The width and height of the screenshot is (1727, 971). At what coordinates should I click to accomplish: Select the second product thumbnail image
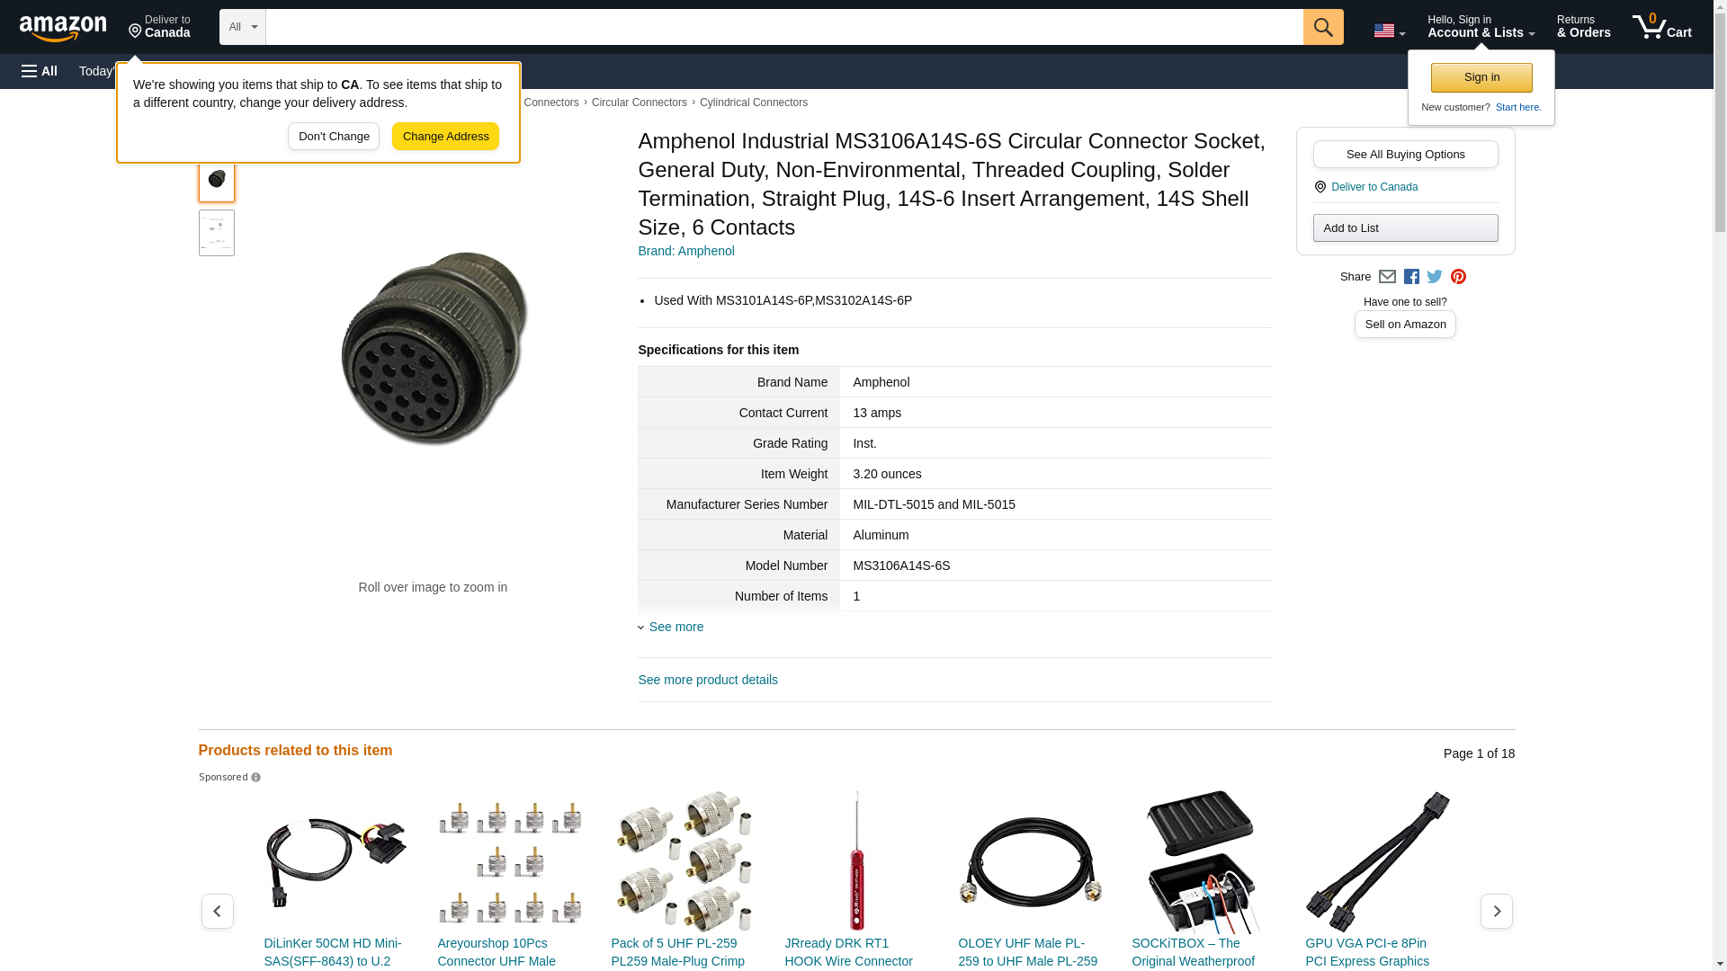pos(217,233)
